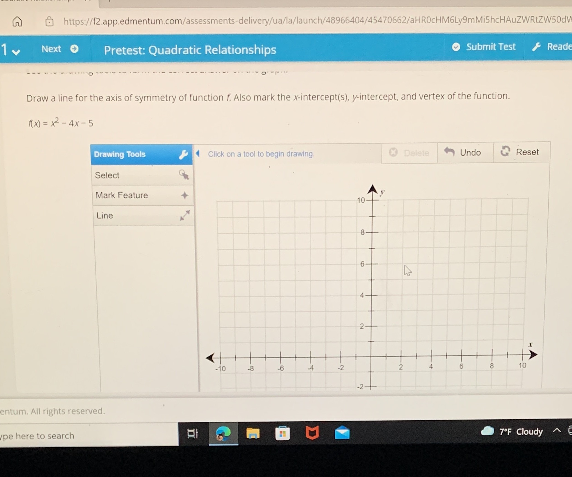Click the y-axis label -2 on graph
This screenshot has width=572, height=477.
tap(360, 387)
